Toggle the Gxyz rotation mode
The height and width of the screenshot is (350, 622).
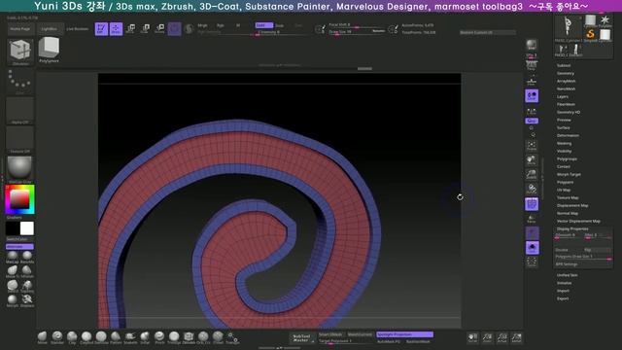(x=532, y=121)
